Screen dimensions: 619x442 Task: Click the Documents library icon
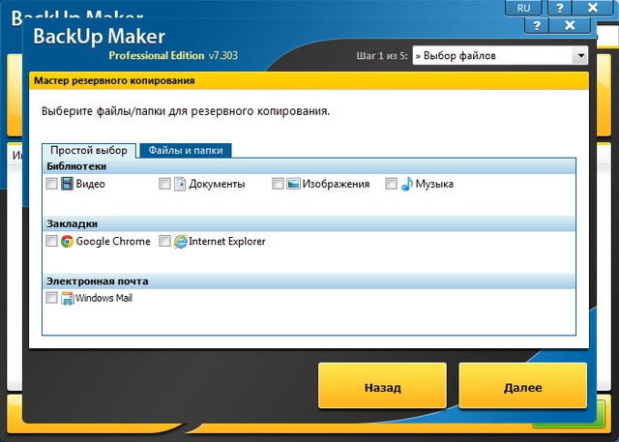(180, 184)
